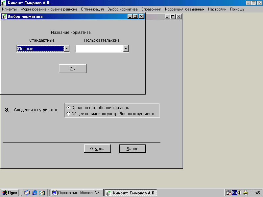The height and width of the screenshot is (197, 263).
Task: Click the Отмена button
Action: click(97, 149)
